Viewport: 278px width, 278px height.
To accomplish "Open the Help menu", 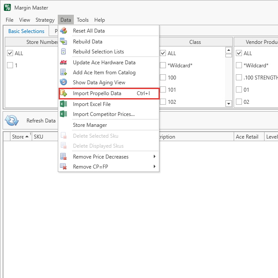I will (x=99, y=20).
